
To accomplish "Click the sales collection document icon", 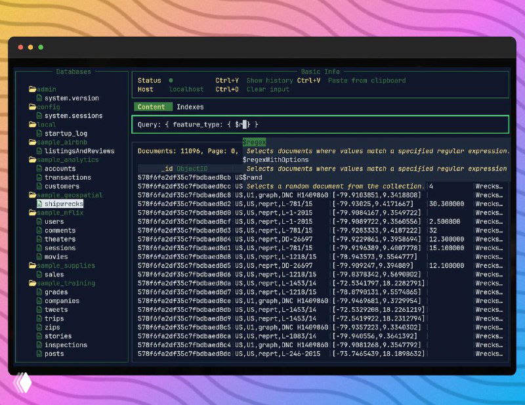I will (41, 274).
